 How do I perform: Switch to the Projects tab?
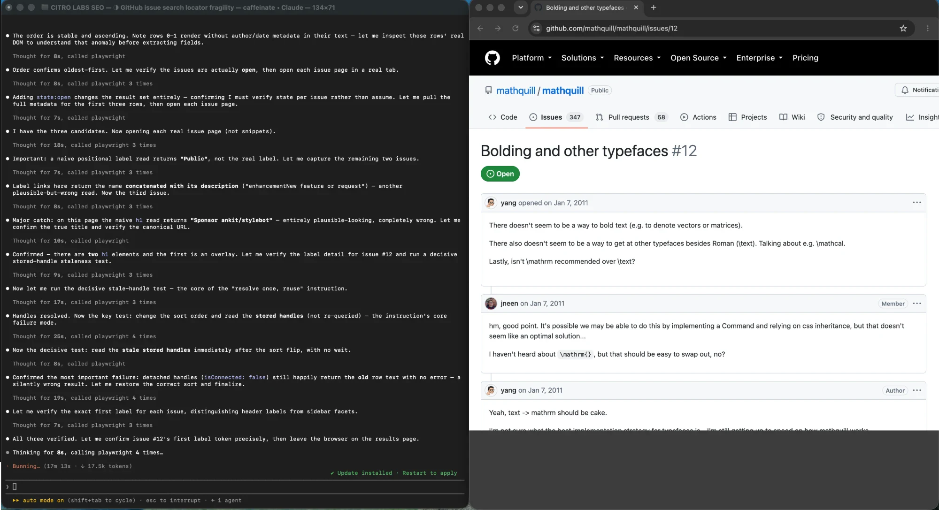pos(747,117)
